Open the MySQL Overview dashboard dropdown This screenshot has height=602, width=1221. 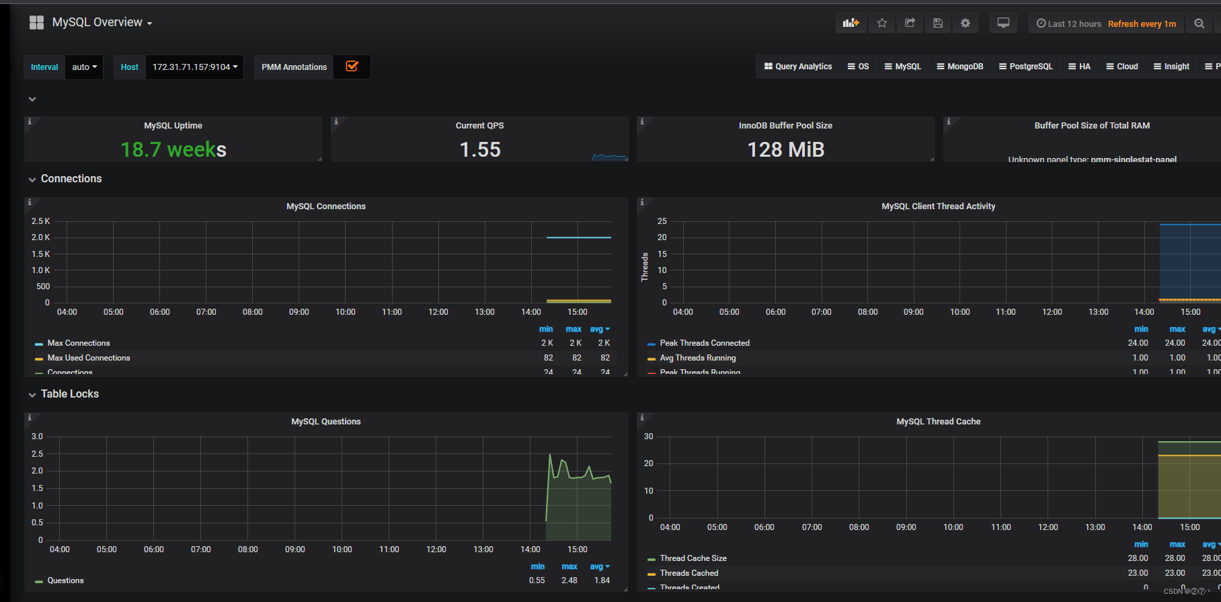tap(102, 22)
